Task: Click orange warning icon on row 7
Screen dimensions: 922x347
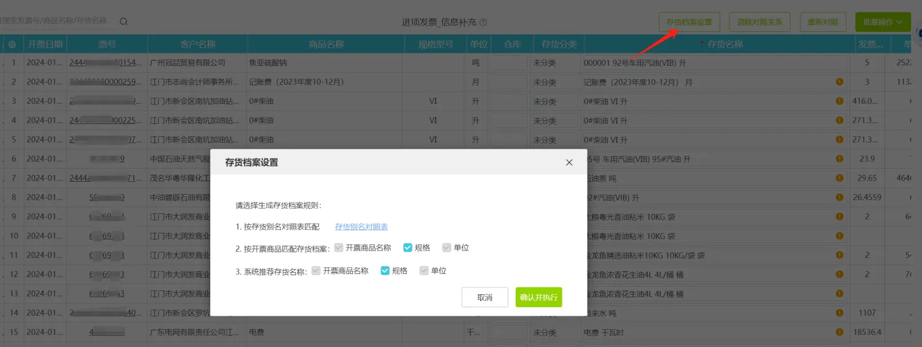Action: coord(840,178)
